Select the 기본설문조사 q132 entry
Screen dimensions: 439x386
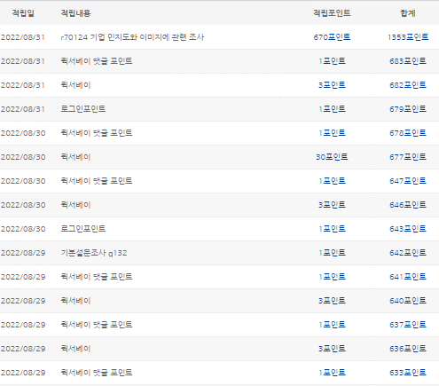pos(94,253)
